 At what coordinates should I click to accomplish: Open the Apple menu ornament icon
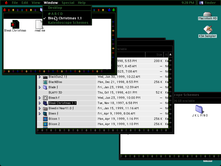point(6,3)
